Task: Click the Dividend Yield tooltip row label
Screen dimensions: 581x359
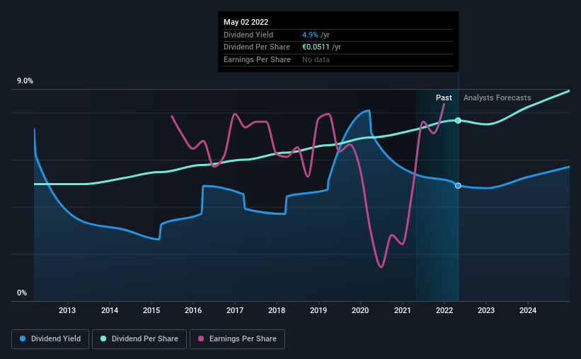Action: tap(248, 35)
